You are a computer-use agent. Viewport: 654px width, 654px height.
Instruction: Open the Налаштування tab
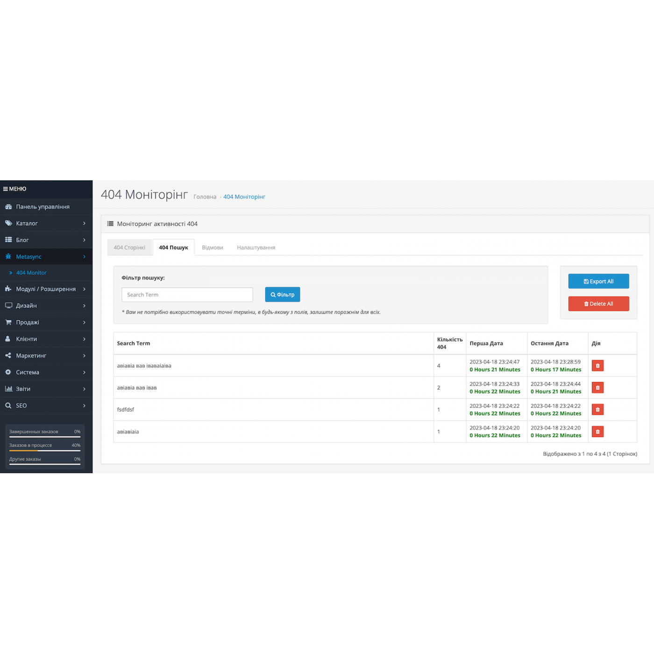pos(256,248)
